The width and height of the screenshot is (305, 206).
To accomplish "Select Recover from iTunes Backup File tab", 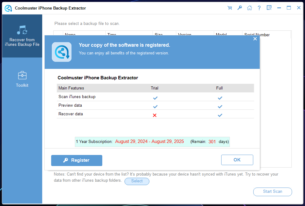I will pos(22,36).
